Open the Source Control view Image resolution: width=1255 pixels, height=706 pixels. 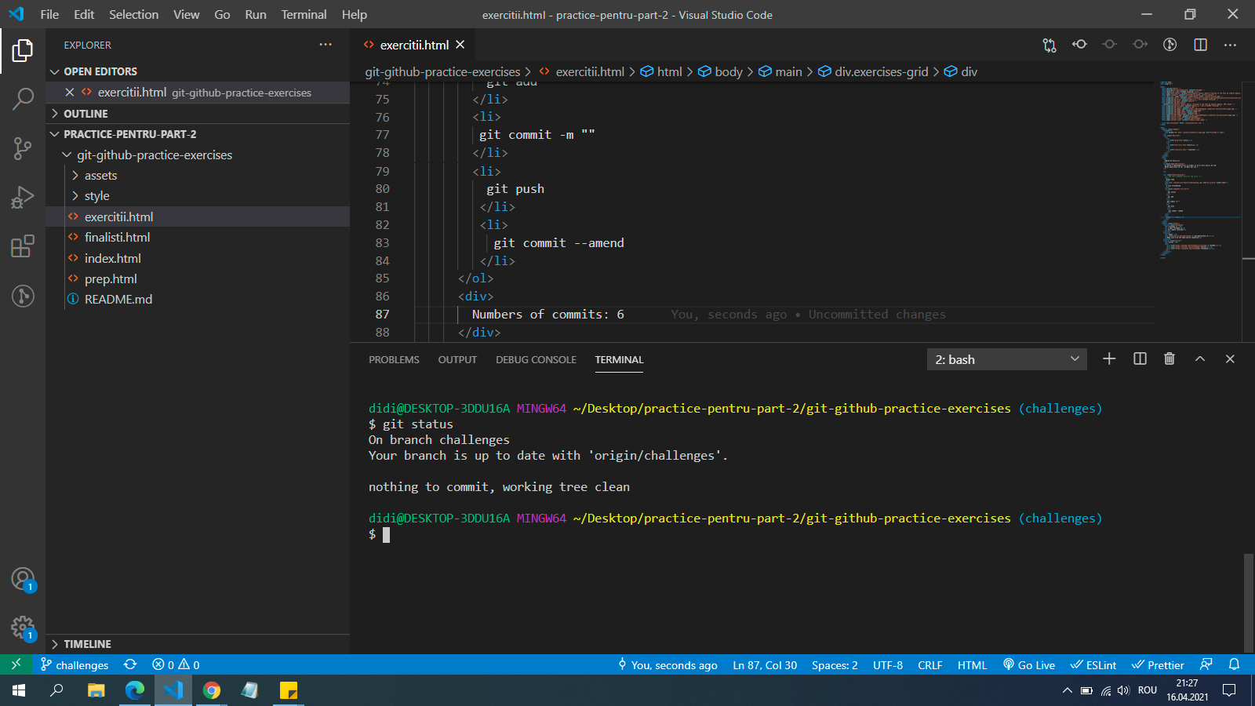[x=23, y=148]
